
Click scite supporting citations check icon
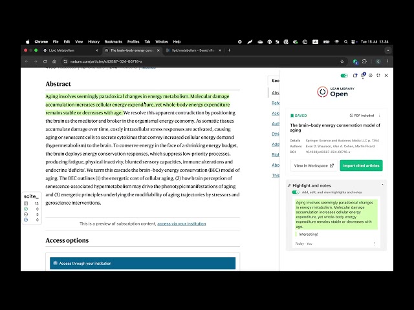point(26,209)
